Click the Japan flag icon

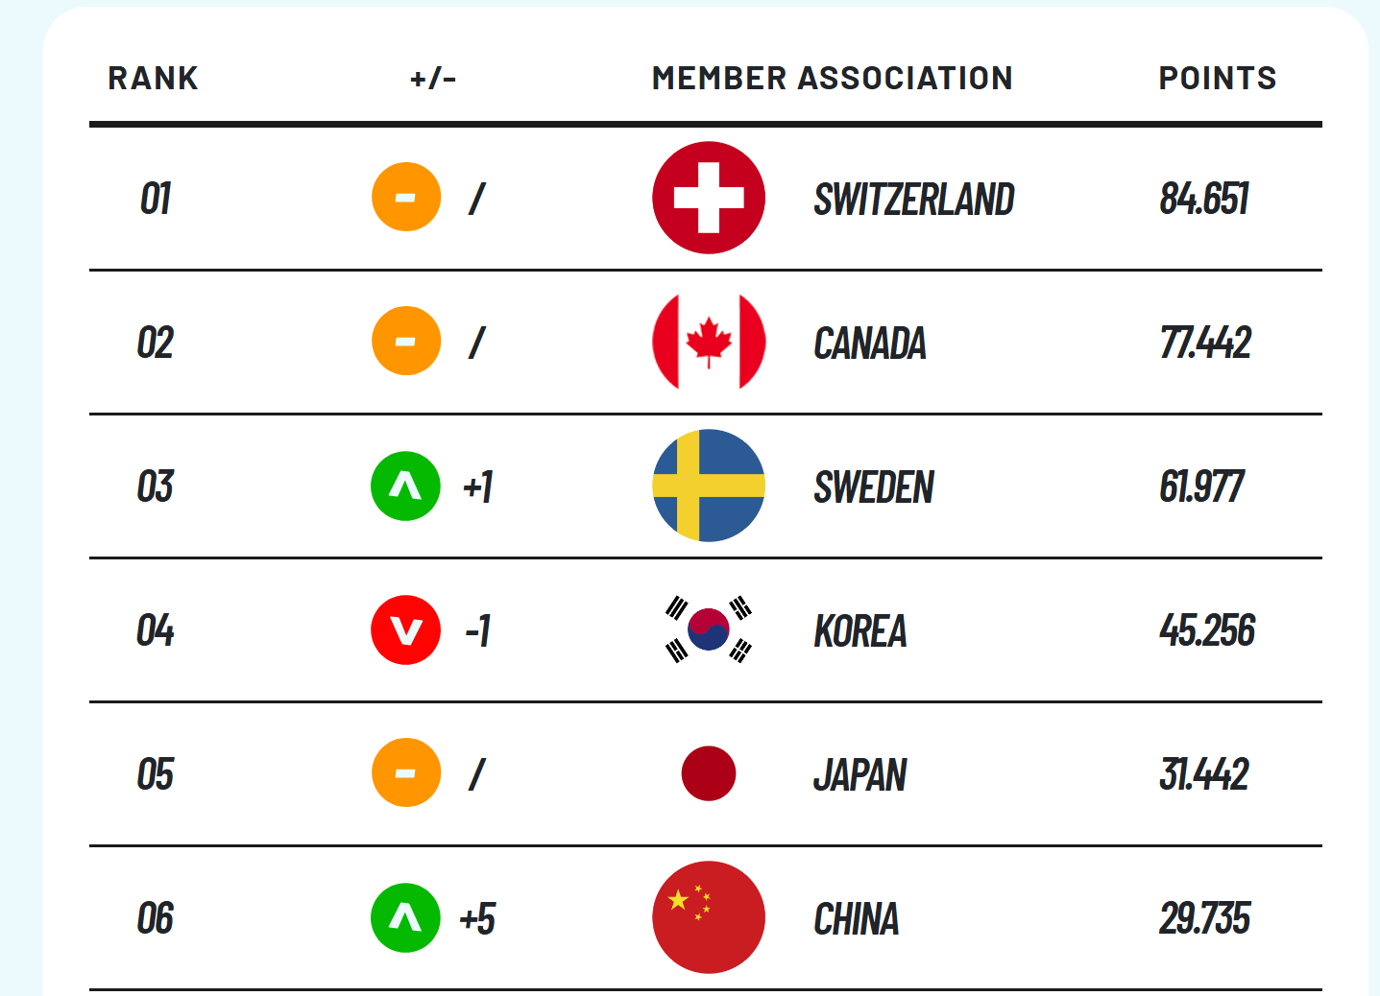709,773
